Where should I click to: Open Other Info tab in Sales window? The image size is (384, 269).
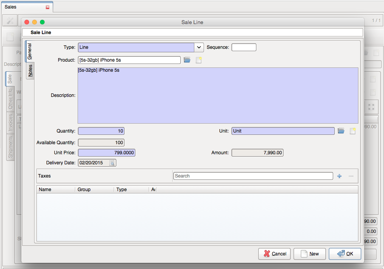click(10, 99)
